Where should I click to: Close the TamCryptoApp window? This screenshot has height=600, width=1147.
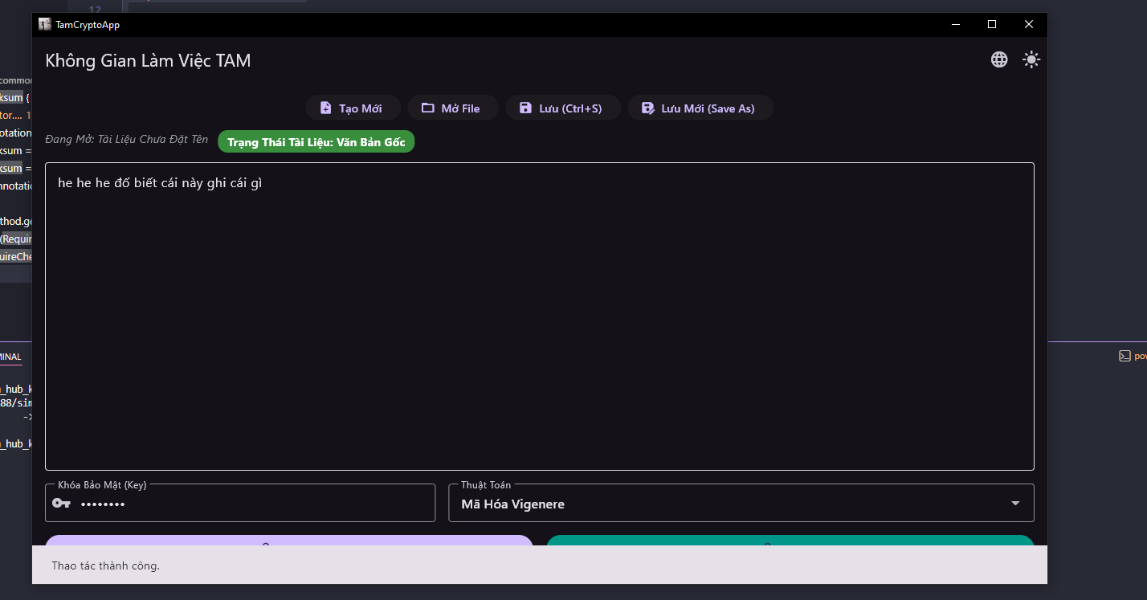tap(1029, 25)
